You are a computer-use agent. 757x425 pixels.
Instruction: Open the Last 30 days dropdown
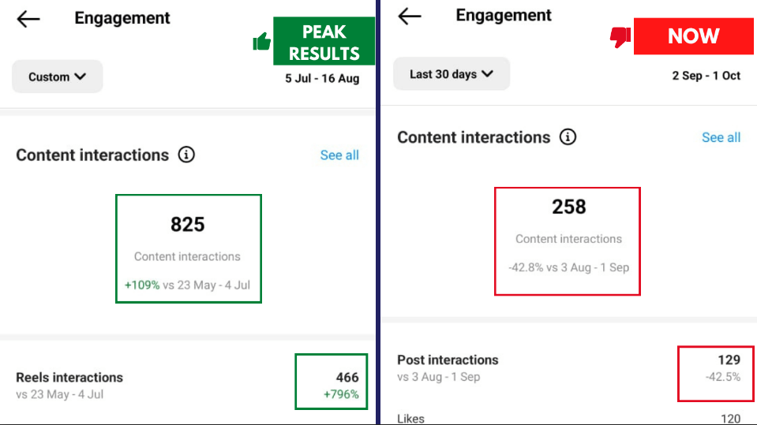coord(452,74)
